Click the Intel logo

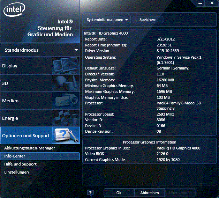click(15, 11)
